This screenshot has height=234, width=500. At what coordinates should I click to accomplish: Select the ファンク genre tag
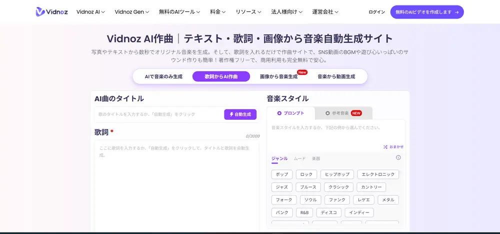(337, 200)
